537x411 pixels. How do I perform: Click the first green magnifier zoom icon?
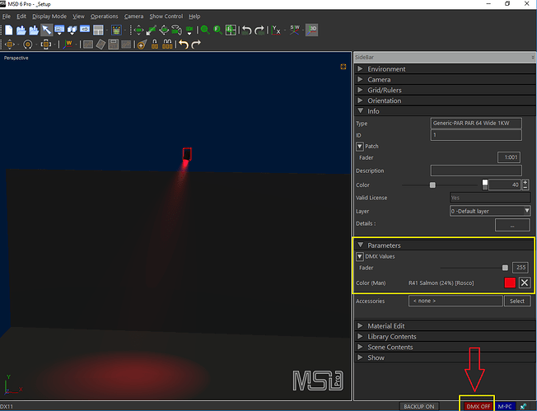click(205, 30)
